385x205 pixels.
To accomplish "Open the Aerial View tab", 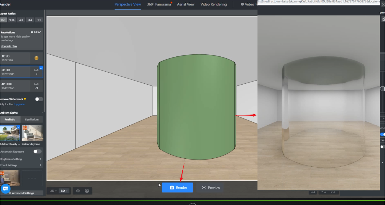I will coord(186,4).
